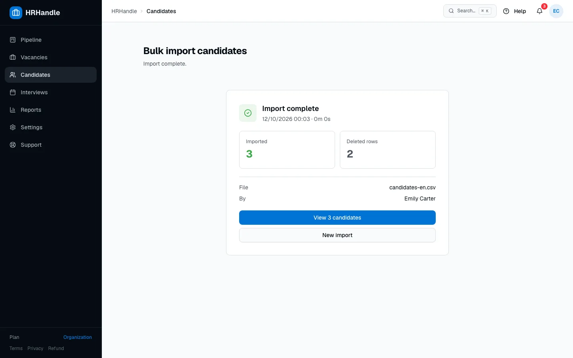
Task: Click the candidates-en.csv file name
Action: click(412, 187)
